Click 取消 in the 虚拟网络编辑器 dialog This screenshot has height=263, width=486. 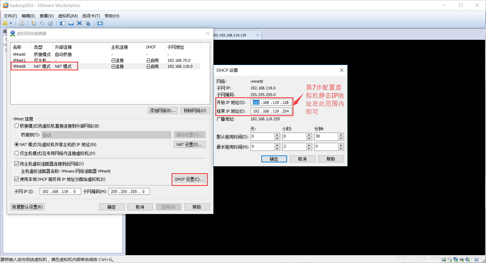point(140,207)
